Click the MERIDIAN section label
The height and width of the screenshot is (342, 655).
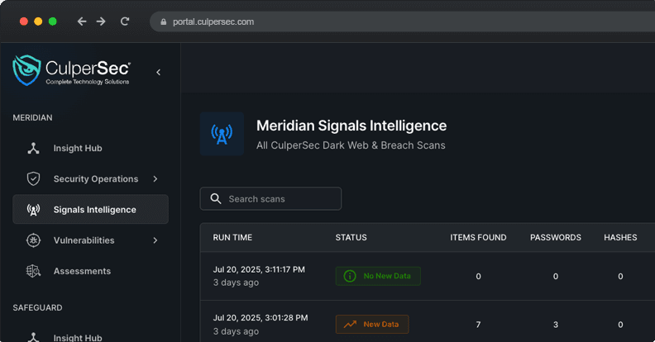pyautogui.click(x=32, y=117)
